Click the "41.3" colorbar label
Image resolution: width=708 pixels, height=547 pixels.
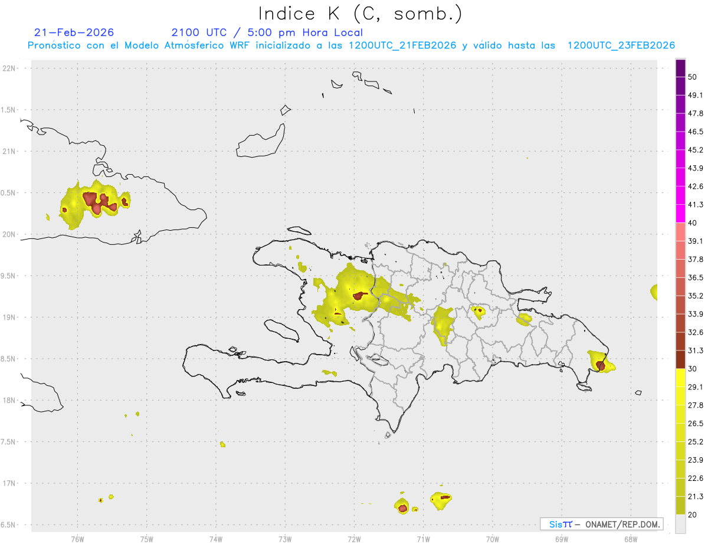[696, 205]
